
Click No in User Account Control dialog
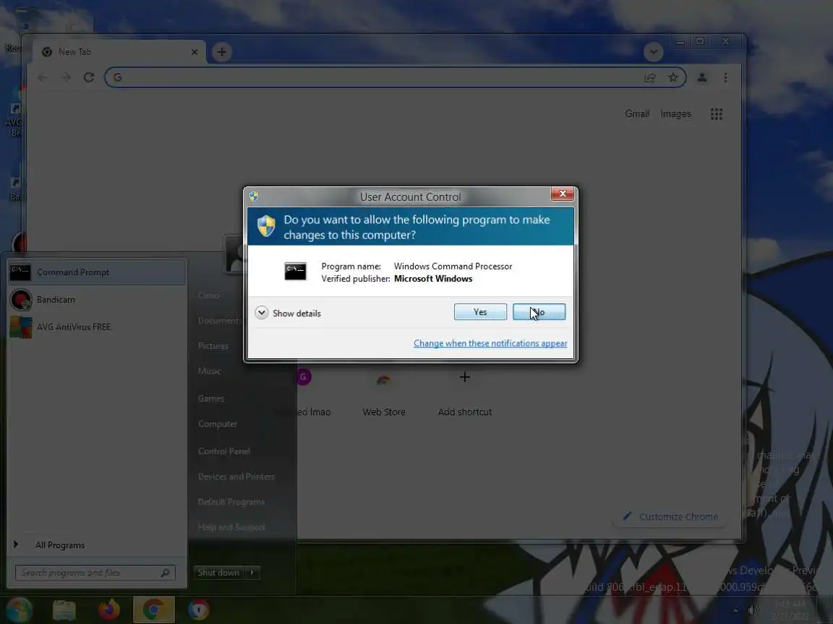point(539,312)
